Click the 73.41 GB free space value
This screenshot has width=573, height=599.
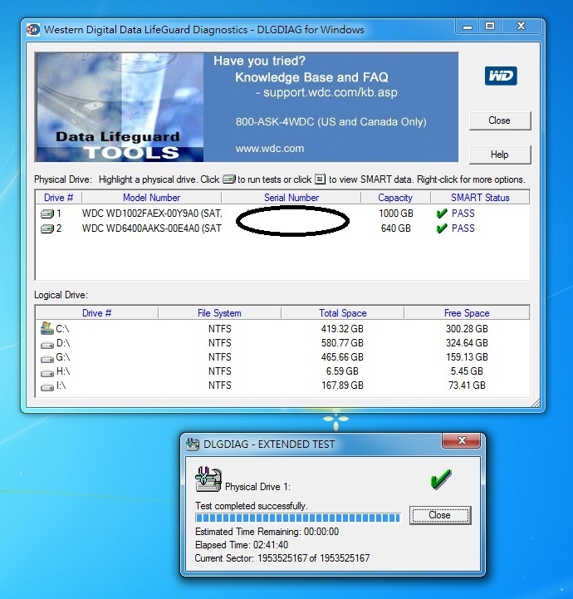pos(467,385)
